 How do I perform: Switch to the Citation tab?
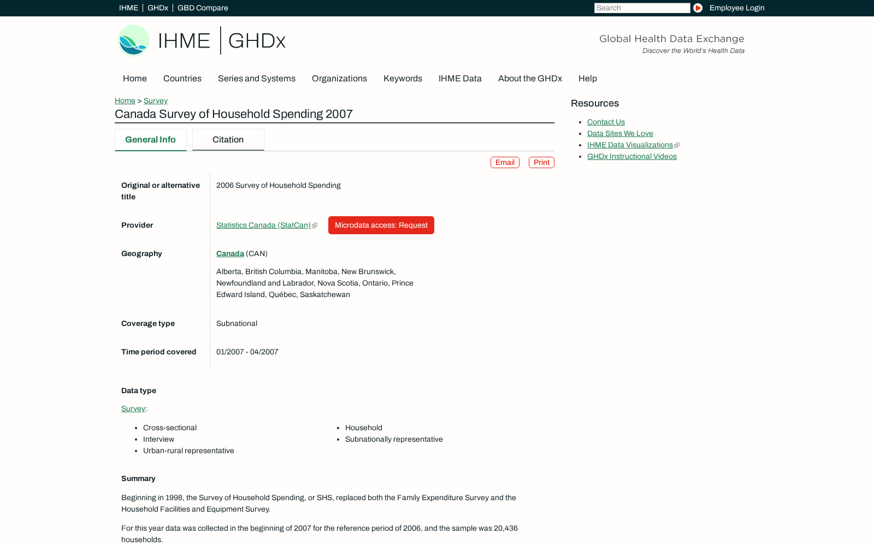[x=228, y=140]
